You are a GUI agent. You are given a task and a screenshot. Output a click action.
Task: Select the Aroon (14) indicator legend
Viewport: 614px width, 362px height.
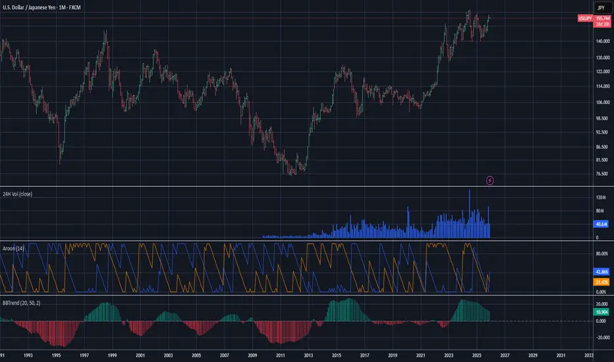tap(13, 248)
